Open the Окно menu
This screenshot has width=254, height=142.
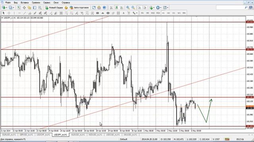click(56, 3)
